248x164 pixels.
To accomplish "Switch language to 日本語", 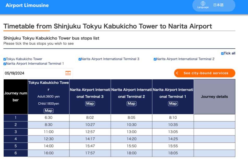I will point(218,5).
